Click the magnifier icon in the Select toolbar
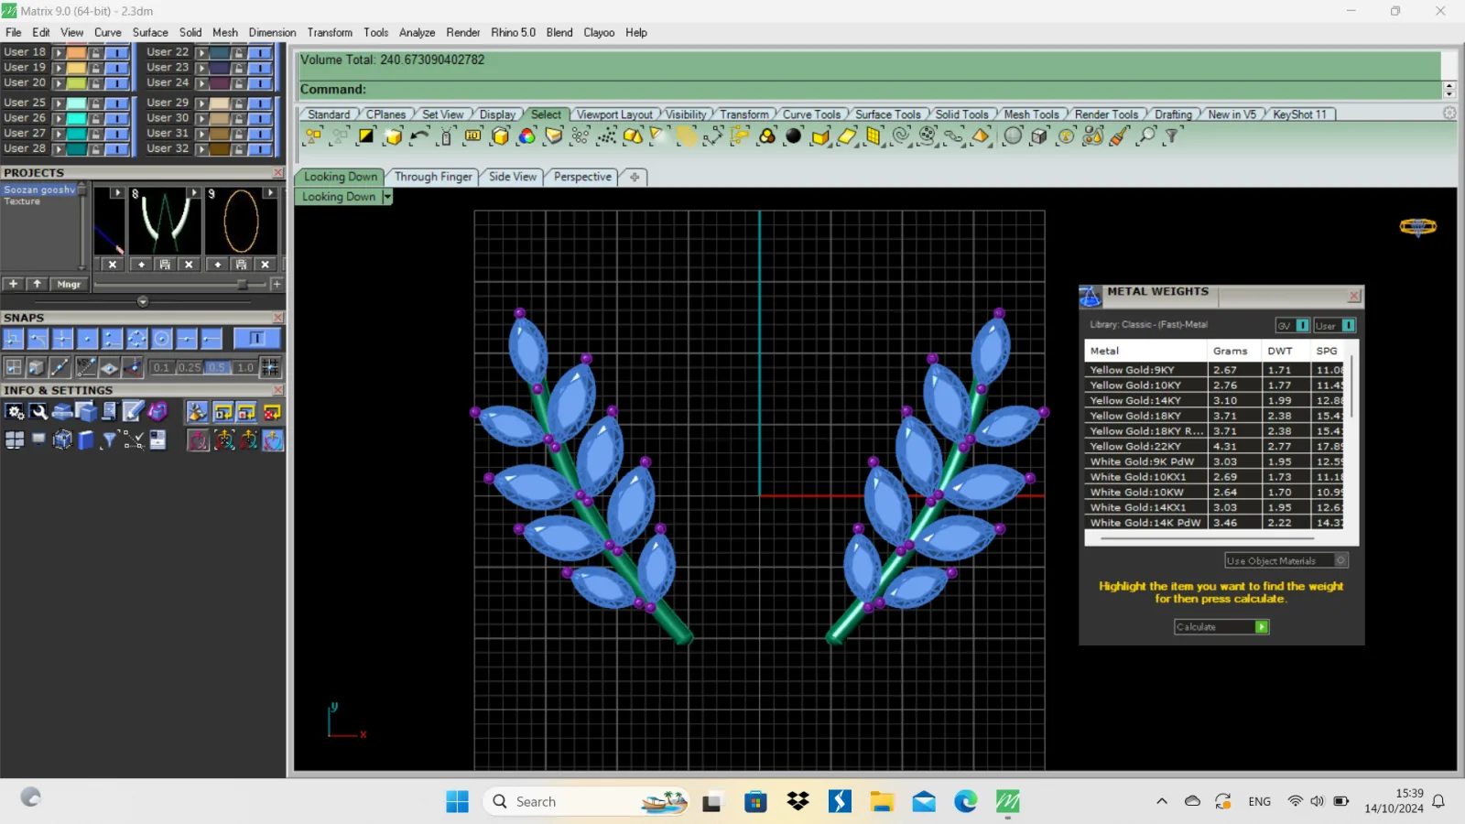This screenshot has width=1465, height=824. pos(1146,136)
